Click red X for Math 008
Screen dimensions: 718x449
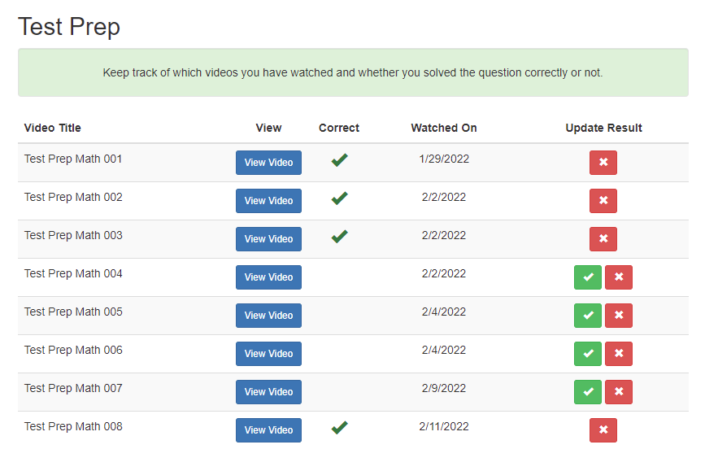(603, 430)
